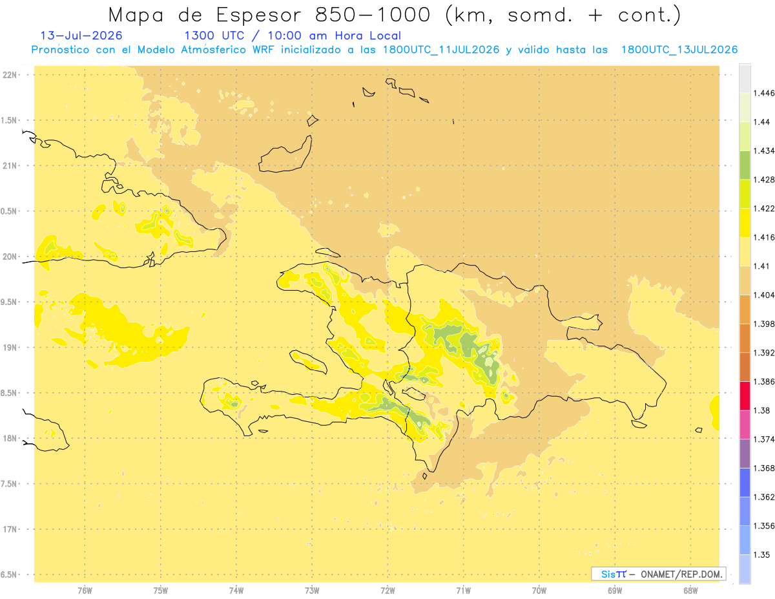Image resolution: width=775 pixels, height=599 pixels.
Task: Click the '70W' longitude axis label
Action: click(539, 591)
